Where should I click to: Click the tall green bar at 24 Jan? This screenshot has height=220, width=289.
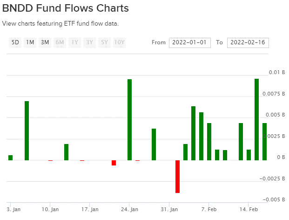click(x=130, y=119)
